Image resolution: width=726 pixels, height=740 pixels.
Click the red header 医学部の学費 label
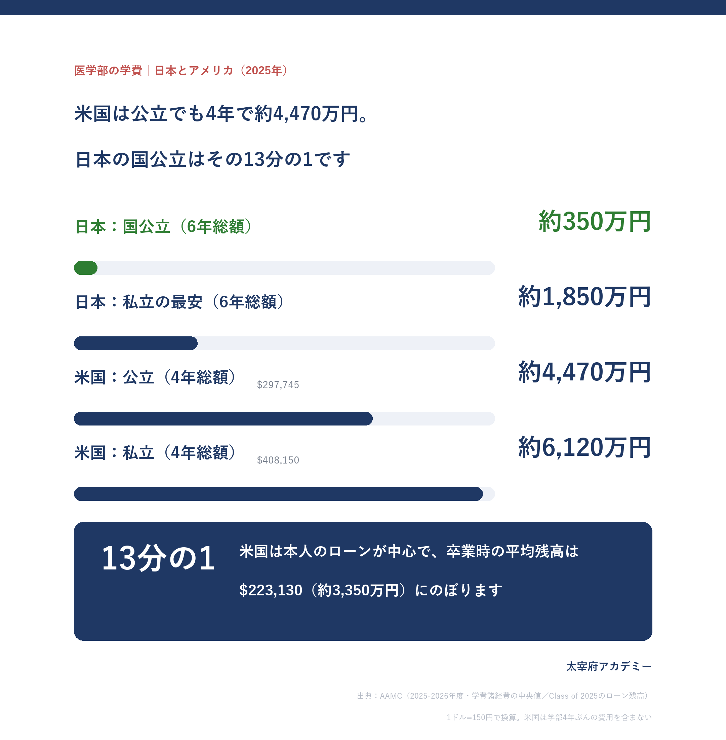pos(108,71)
